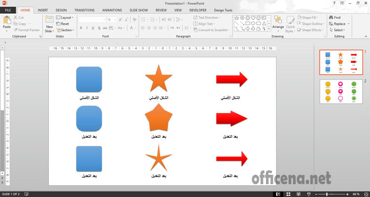Switch to the INSERT ribbon tab
Viewport: 370px width, 197px height.
click(x=43, y=10)
